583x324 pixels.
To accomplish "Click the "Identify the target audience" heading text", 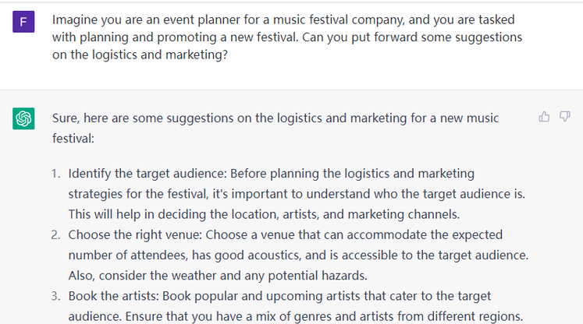I will (x=148, y=173).
